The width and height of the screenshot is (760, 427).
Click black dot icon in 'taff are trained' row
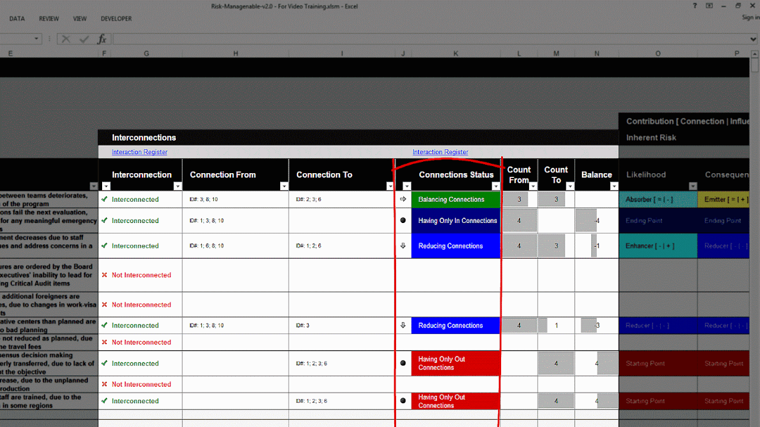coord(403,401)
